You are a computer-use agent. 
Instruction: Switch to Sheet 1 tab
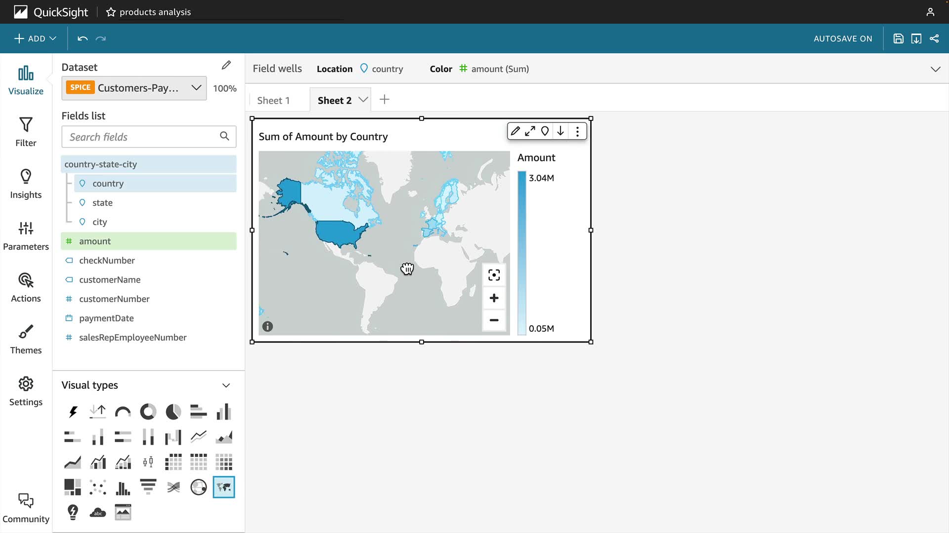pos(273,100)
